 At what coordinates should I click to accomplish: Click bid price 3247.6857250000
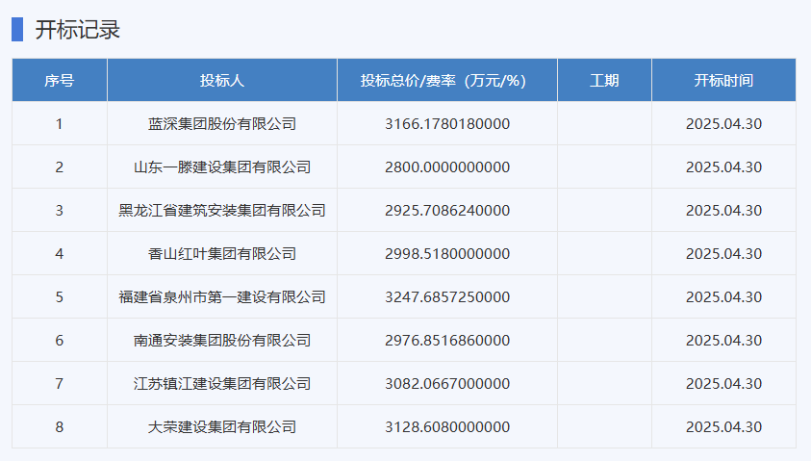447,297
